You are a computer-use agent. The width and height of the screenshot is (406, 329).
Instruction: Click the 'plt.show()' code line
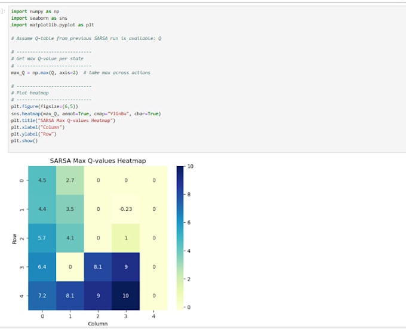point(24,140)
